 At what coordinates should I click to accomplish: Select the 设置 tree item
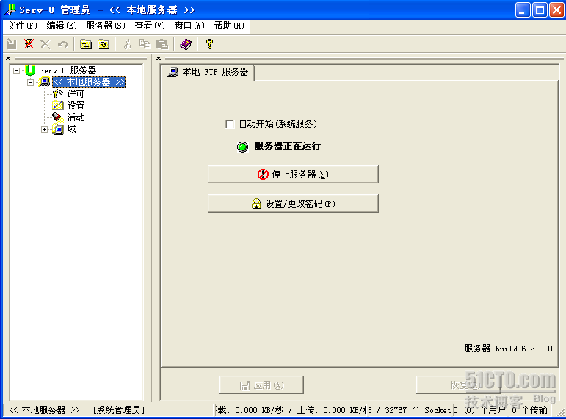76,106
